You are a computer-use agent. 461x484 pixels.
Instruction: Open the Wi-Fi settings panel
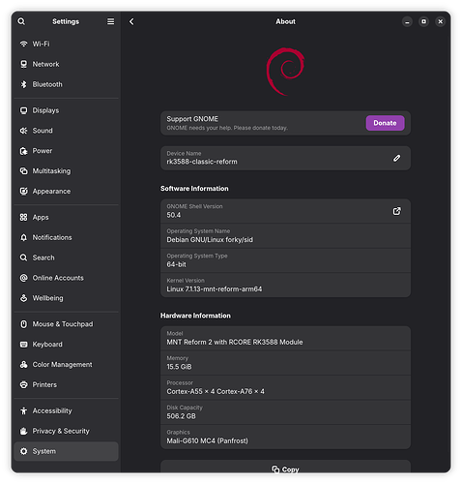click(66, 44)
